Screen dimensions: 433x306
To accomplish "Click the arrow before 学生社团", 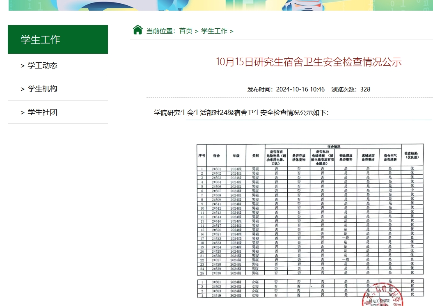I will click(x=23, y=112).
